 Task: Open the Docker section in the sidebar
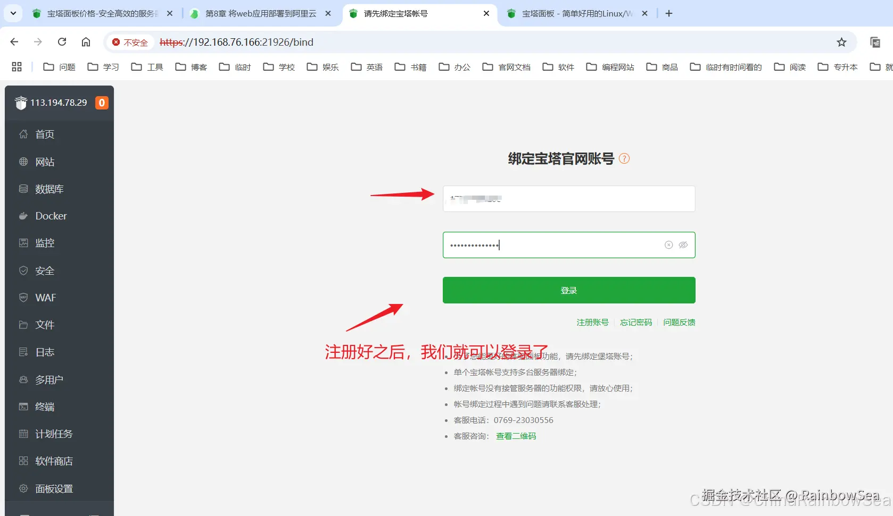pyautogui.click(x=51, y=216)
